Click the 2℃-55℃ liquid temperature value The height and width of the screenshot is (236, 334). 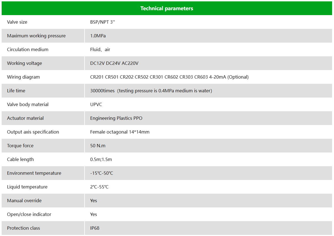(99, 187)
